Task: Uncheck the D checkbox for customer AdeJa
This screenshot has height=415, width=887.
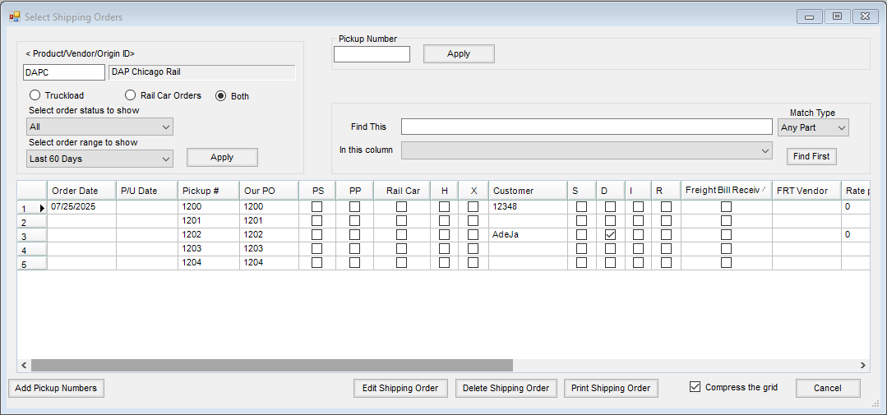Action: click(610, 235)
